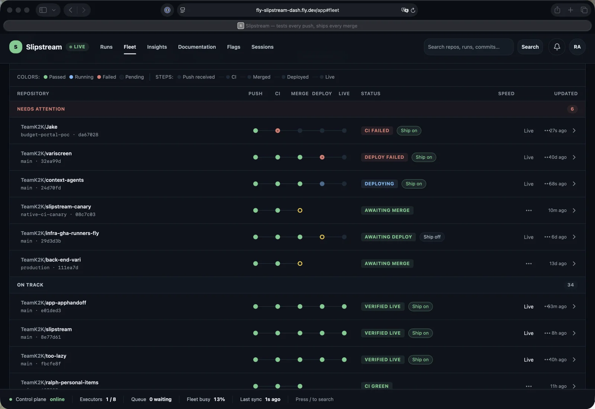Open the Insights tab
Image resolution: width=595 pixels, height=409 pixels.
(157, 47)
